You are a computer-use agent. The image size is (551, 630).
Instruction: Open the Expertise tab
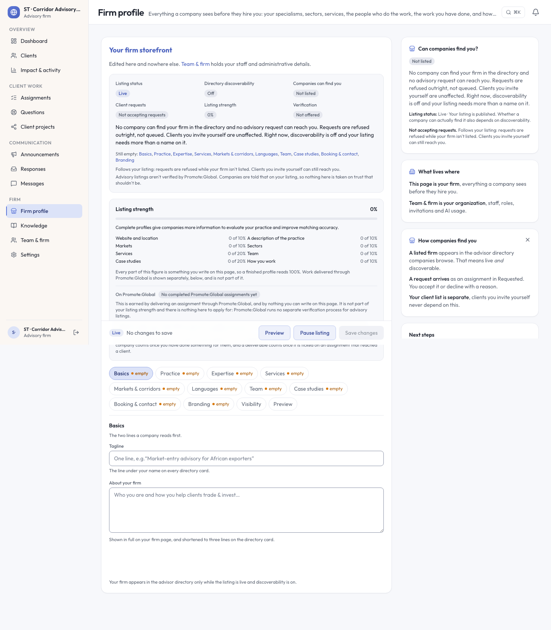click(x=232, y=373)
